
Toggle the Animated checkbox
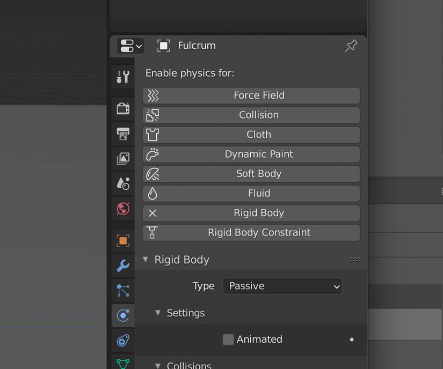coord(228,340)
